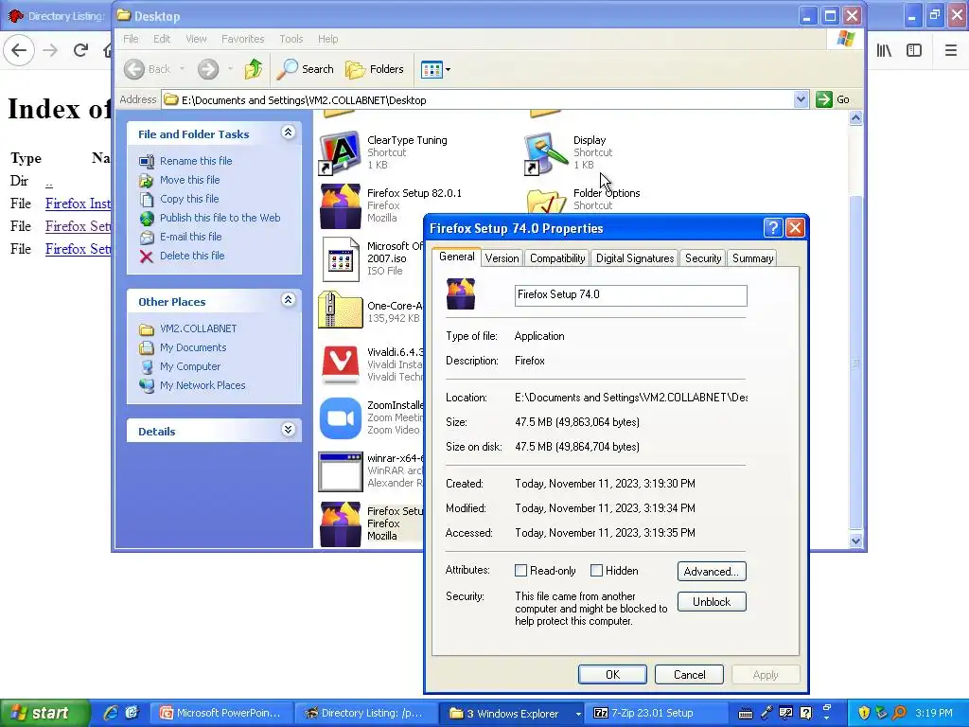Viewport: 969px width, 727px height.
Task: Switch to the Digital Signatures tab
Action: (635, 258)
